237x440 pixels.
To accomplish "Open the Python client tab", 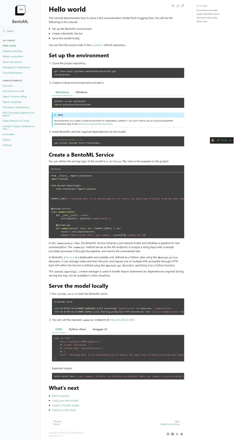I will coord(77,329).
